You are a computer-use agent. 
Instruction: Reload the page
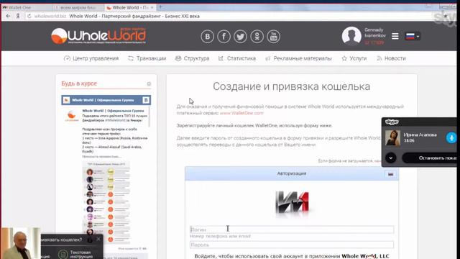29,16
